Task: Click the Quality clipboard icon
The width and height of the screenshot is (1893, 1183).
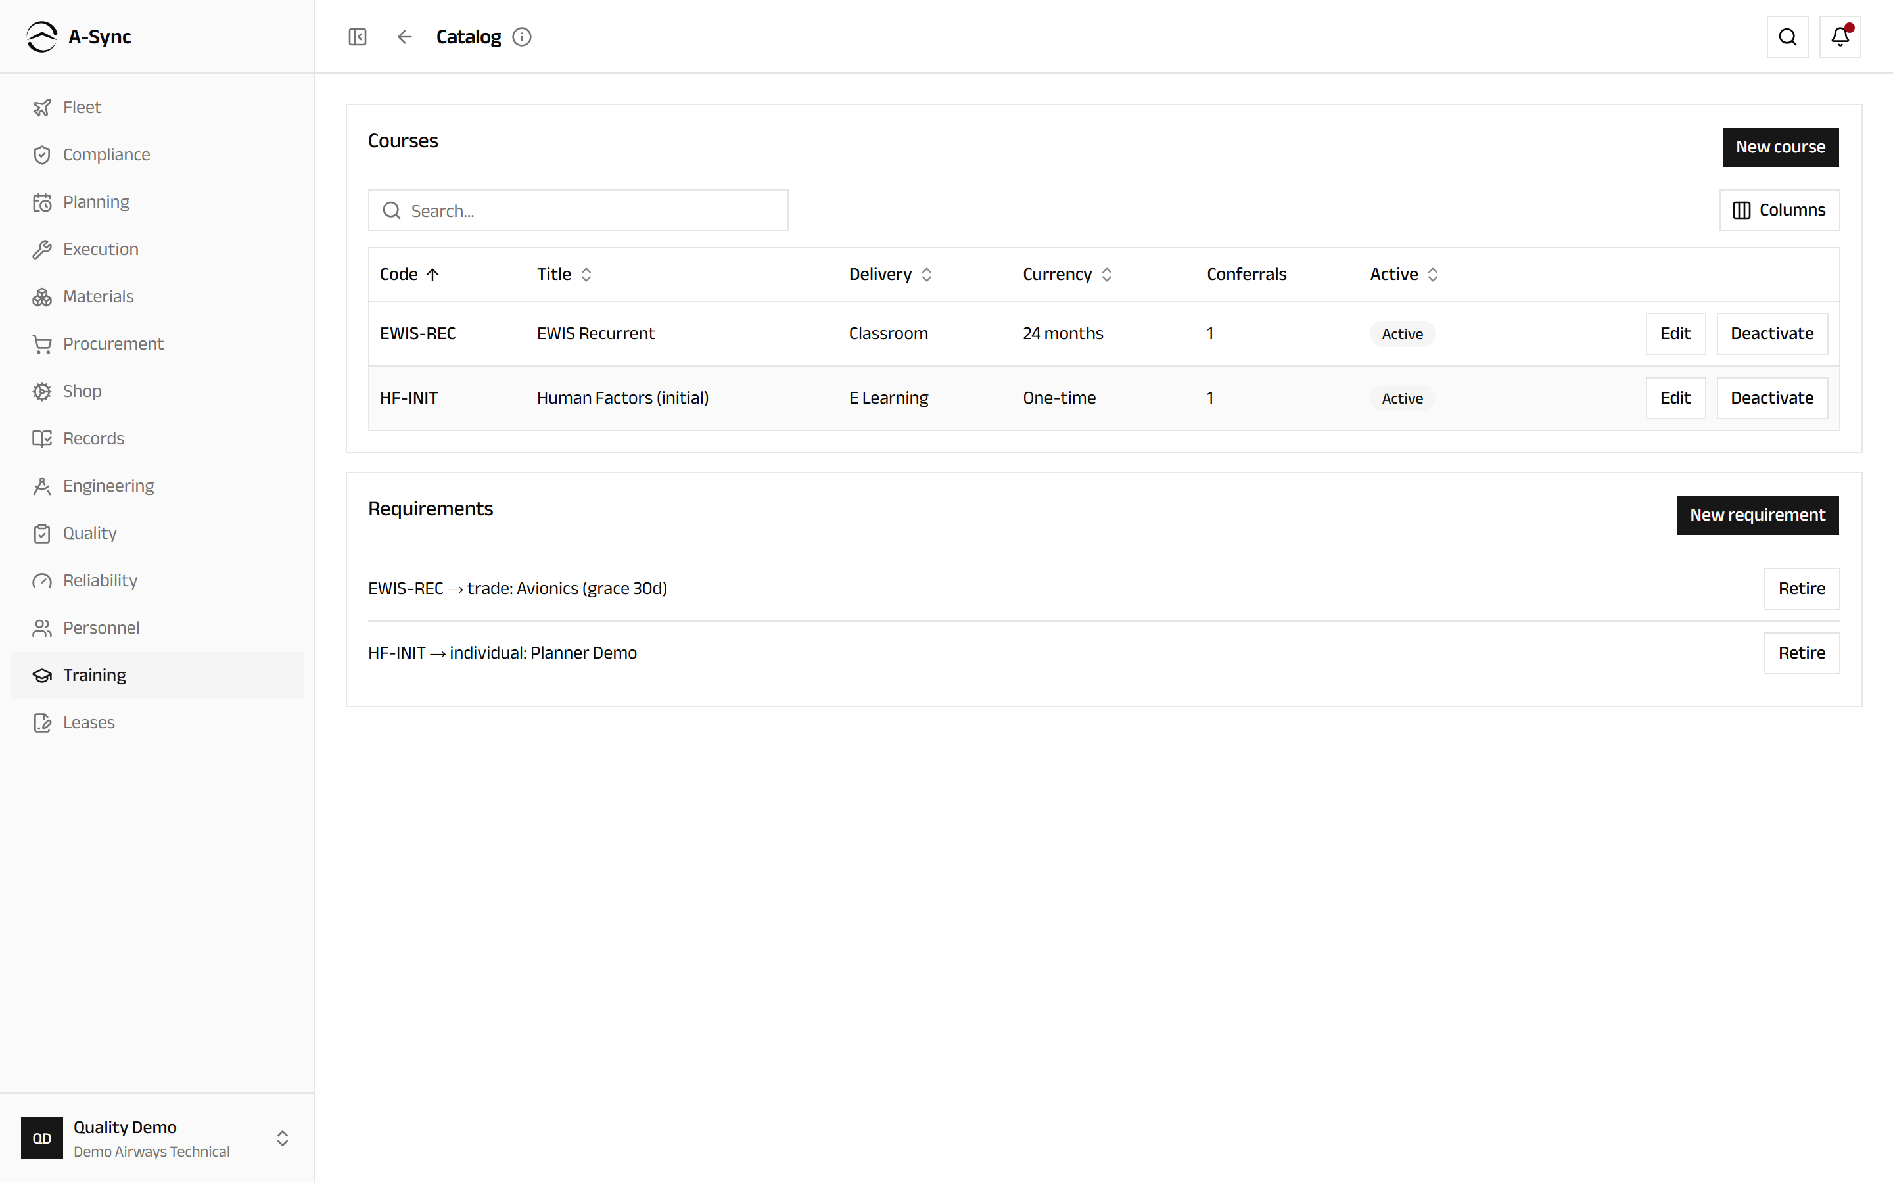Action: click(x=42, y=534)
